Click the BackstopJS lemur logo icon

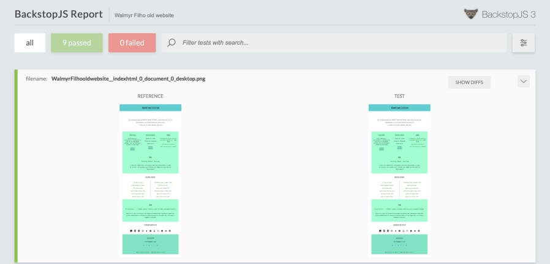coord(471,13)
